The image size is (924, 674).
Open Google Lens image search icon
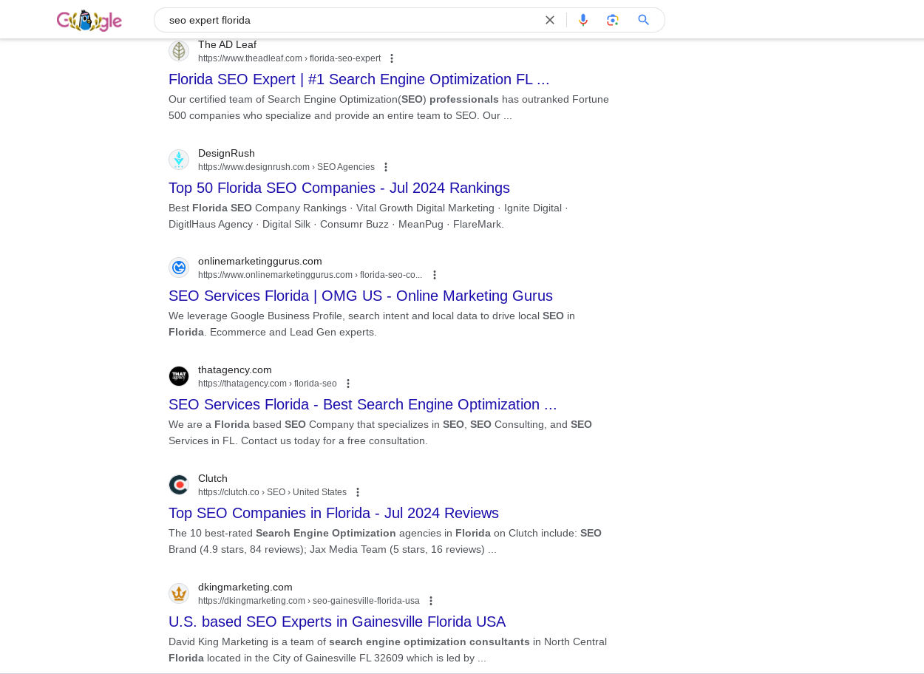tap(613, 20)
